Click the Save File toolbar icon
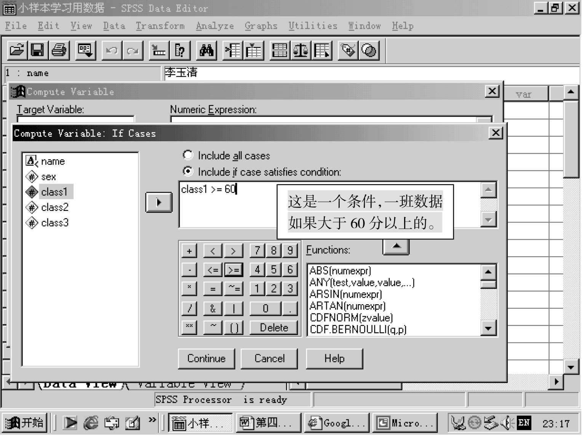This screenshot has width=585, height=439. [37, 50]
